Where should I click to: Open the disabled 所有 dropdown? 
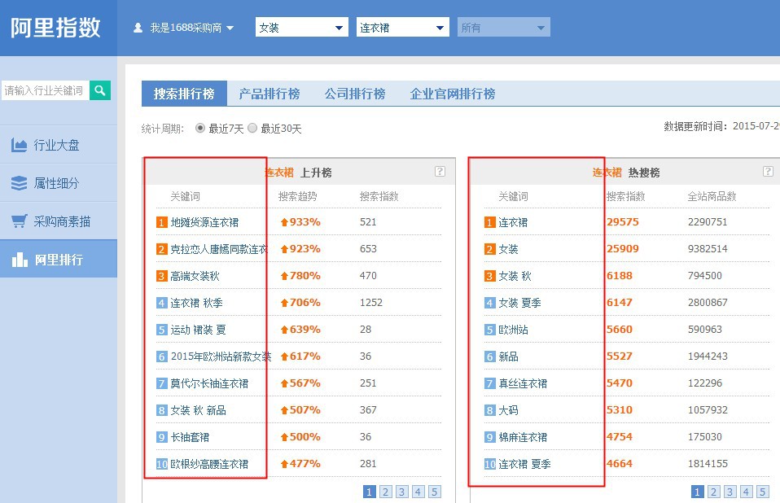[503, 28]
